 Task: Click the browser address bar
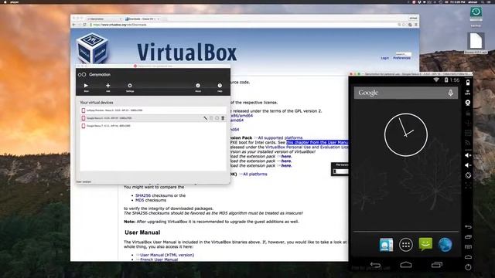[243, 25]
